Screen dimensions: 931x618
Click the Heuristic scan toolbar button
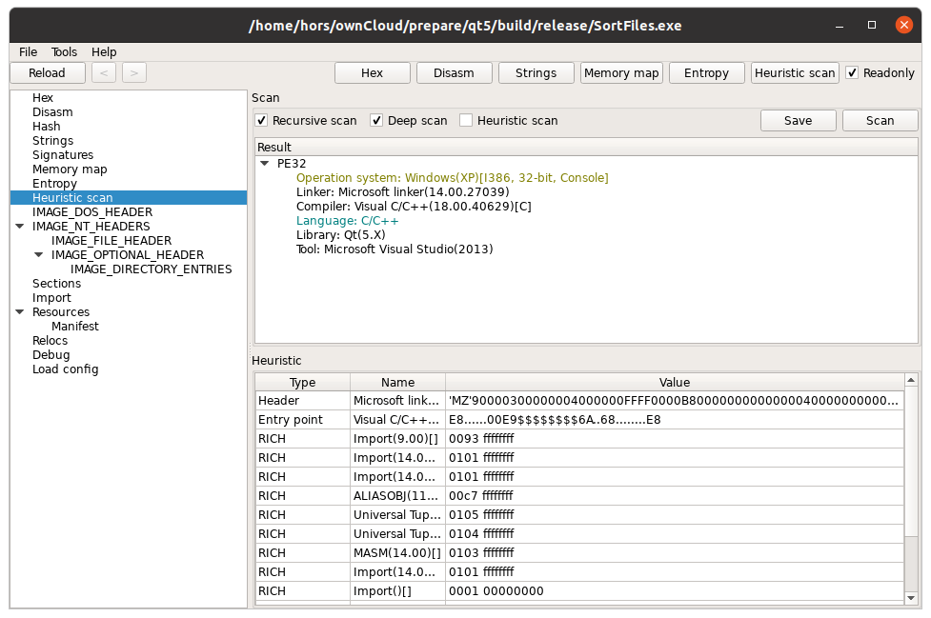[x=795, y=73]
